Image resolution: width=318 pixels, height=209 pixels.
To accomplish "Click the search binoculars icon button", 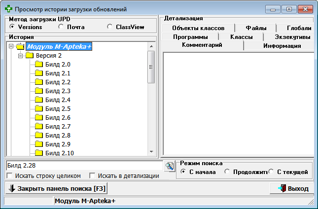I will click(x=170, y=166).
